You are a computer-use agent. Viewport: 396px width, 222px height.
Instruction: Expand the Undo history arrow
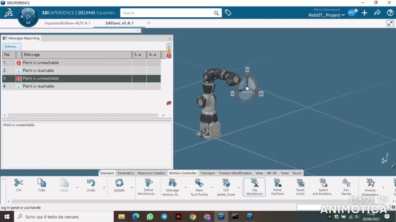coord(104,187)
